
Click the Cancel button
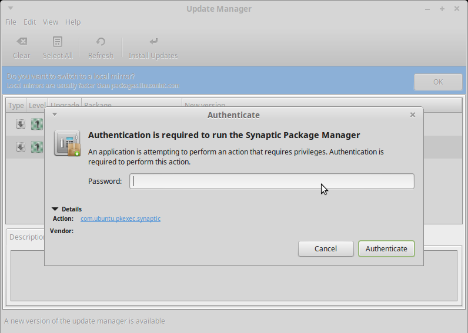[x=326, y=248]
